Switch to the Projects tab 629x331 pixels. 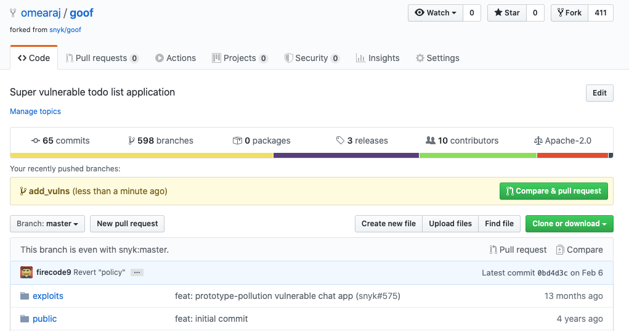(x=240, y=58)
